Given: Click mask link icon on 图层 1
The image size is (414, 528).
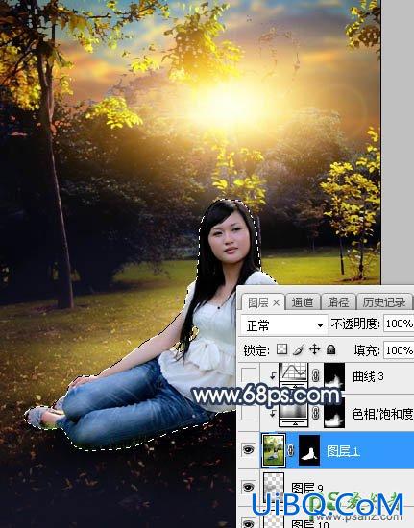Looking at the screenshot, I should 291,450.
